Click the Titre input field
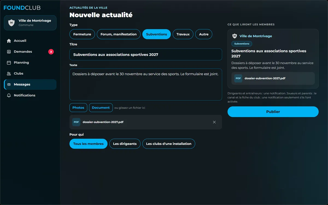This screenshot has width=328, height=205. tap(146, 55)
